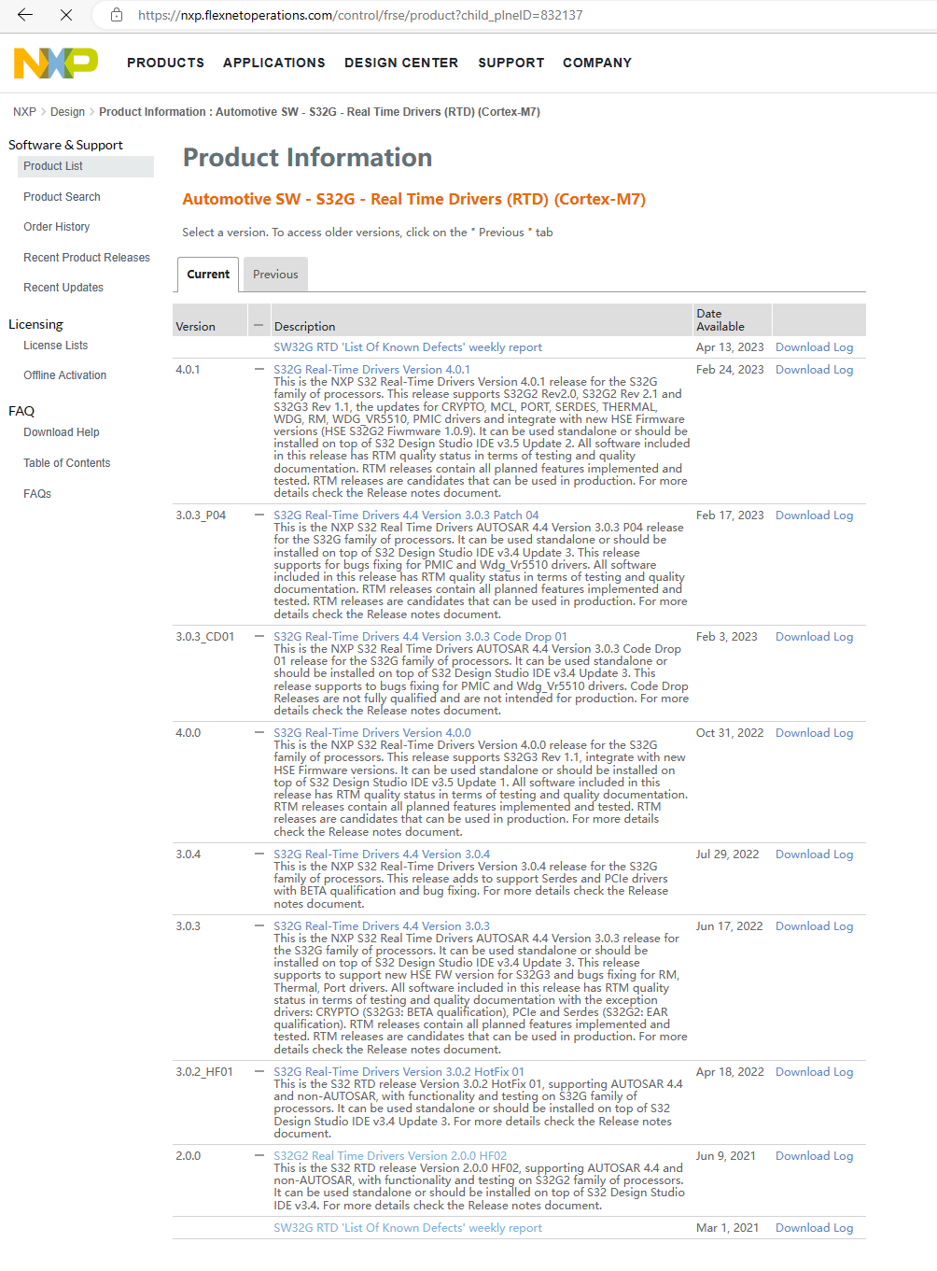Open the SUPPORT menu
The image size is (937, 1271).
(x=510, y=63)
